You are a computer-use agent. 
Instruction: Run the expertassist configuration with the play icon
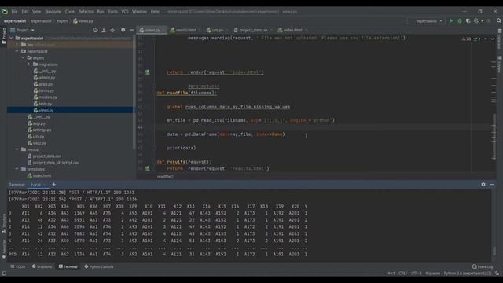(451, 21)
